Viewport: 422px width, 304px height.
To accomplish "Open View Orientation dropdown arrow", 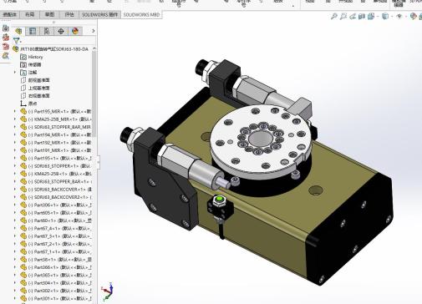I will tap(378, 17).
